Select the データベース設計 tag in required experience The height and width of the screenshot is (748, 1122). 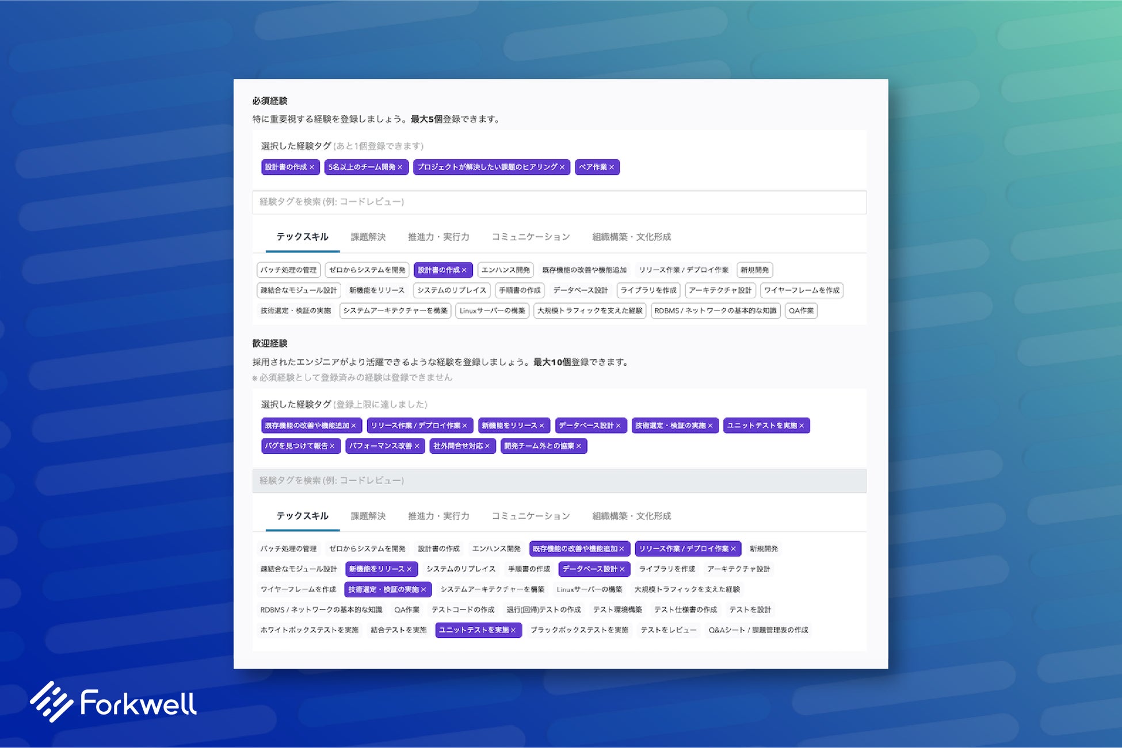580,290
